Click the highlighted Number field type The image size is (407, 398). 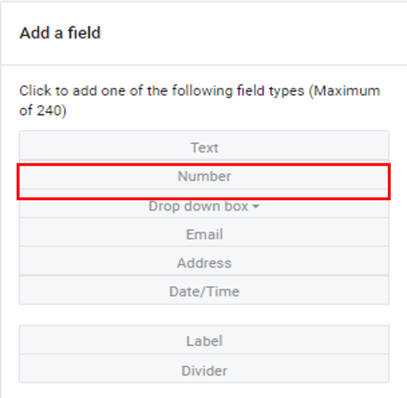[x=204, y=177]
